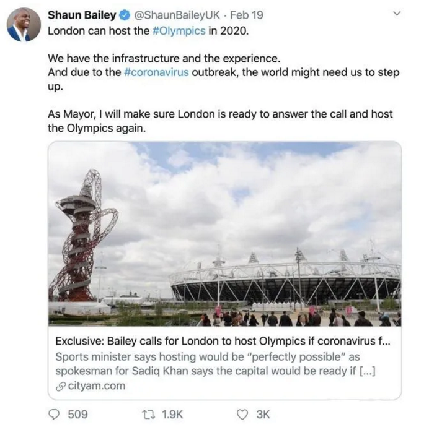Click the Sports minister card description
Screen dimensions: 429x435
[216, 364]
